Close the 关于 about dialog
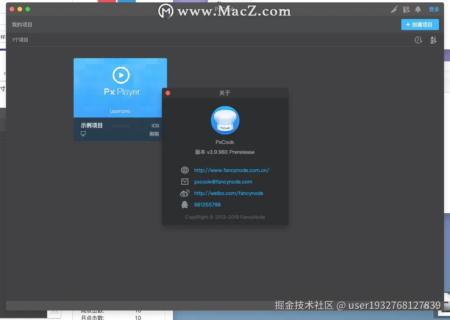This screenshot has height=320, width=450. pos(168,93)
